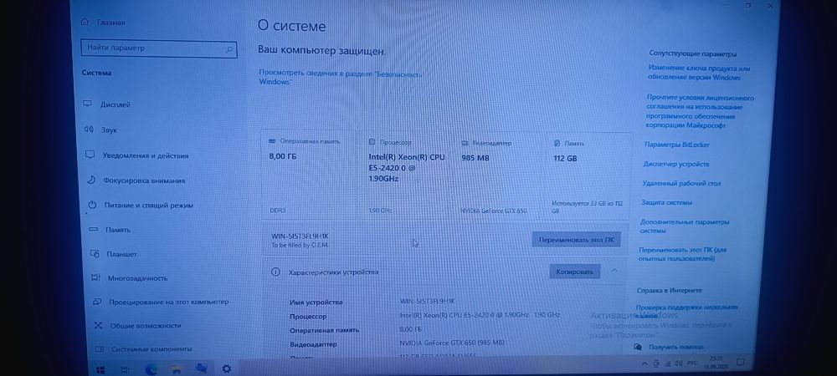The width and height of the screenshot is (837, 376).
Task: Open Параметры BitLocker link
Action: click(677, 145)
